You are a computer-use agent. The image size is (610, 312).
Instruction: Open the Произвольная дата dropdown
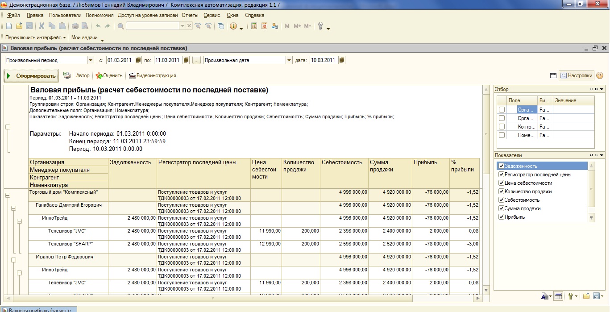tap(290, 60)
